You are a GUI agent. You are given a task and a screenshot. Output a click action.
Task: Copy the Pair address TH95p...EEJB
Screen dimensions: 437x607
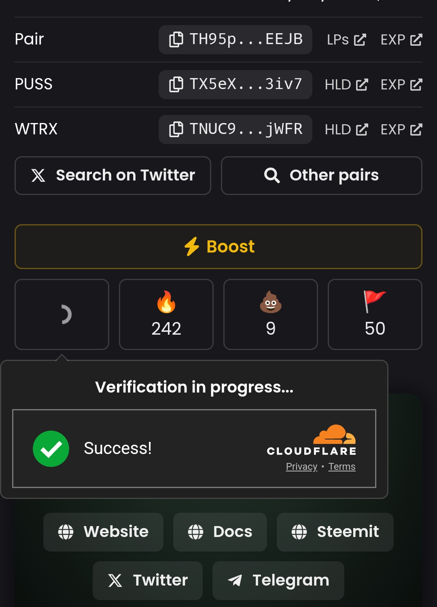click(x=235, y=40)
